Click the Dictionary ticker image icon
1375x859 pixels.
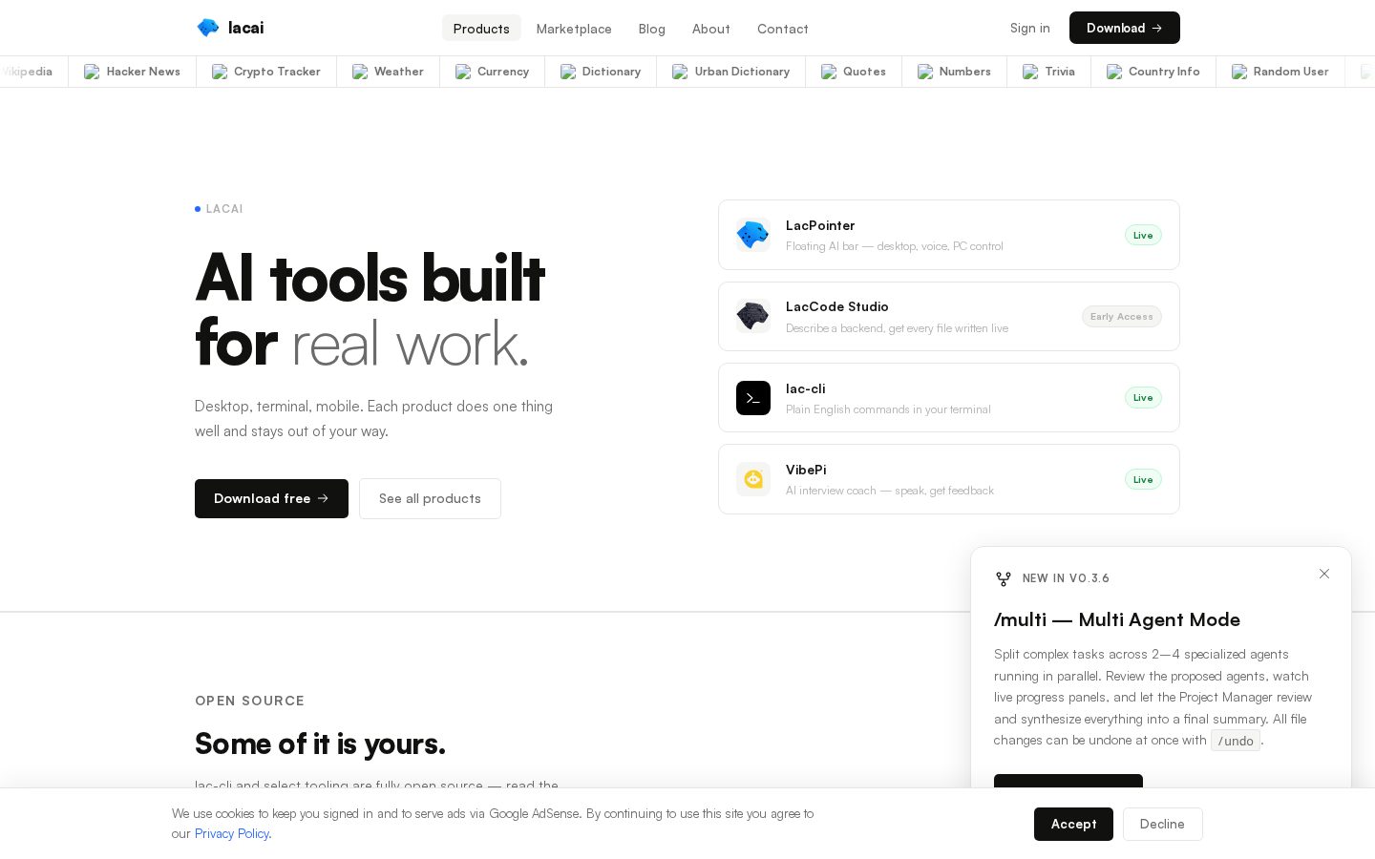click(x=568, y=72)
